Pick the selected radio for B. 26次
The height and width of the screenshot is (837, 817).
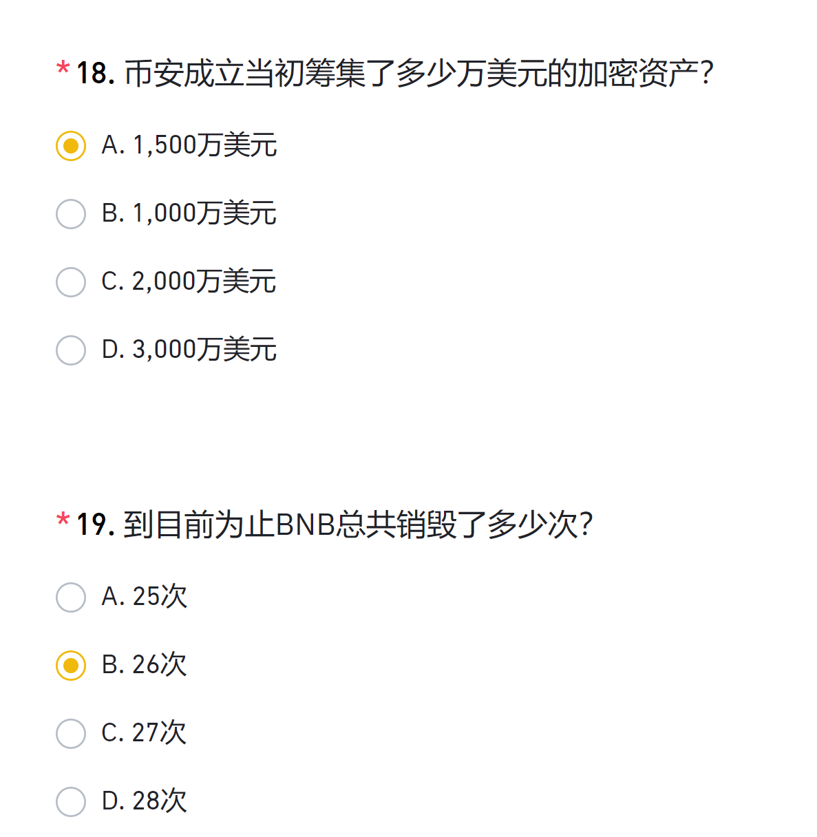point(71,666)
